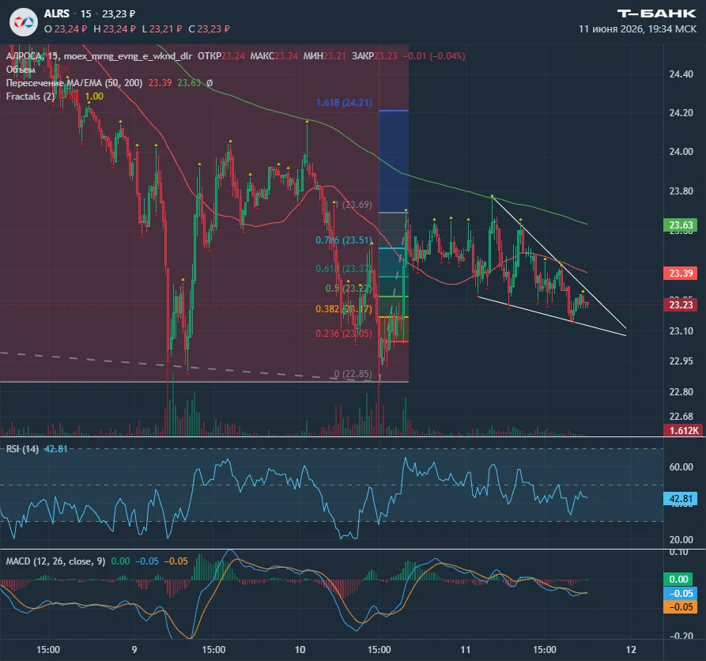Screen dimensions: 706x661
Task: Select the 0.382 (23.17) Fibonacci level label
Action: [344, 309]
